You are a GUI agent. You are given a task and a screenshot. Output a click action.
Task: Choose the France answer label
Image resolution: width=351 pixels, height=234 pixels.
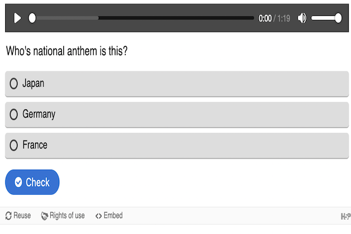pos(35,145)
